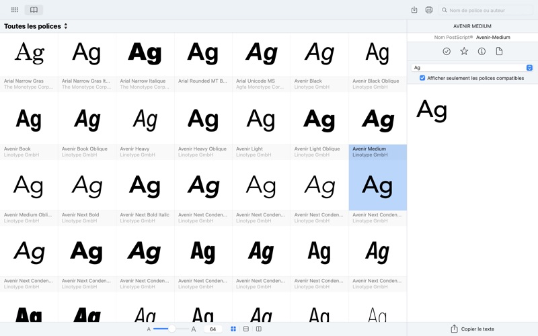Viewport: 538px width, 336px height.
Task: Click the Arial Unicode MS label
Action: point(256,81)
